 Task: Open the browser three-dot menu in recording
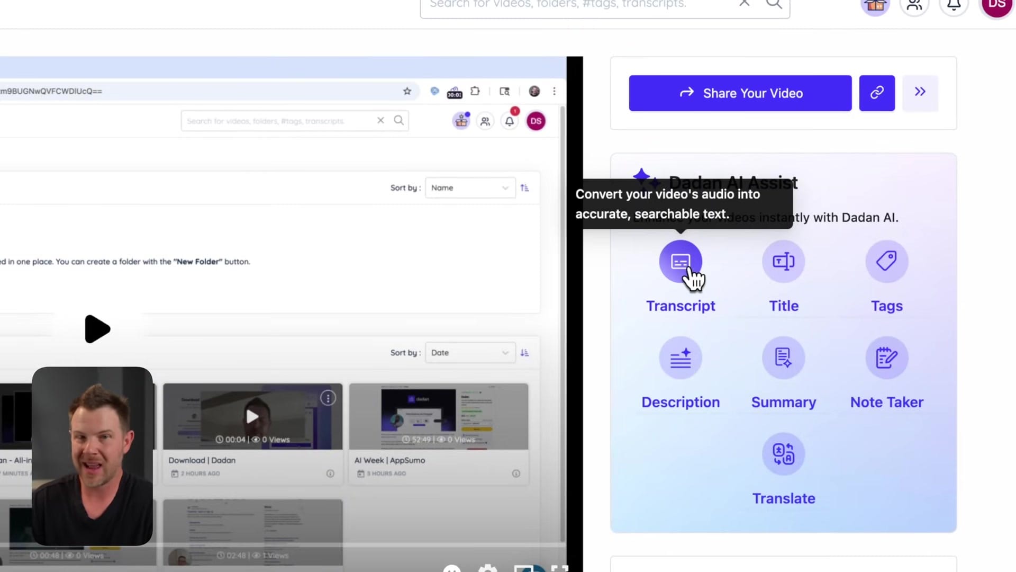tap(554, 91)
